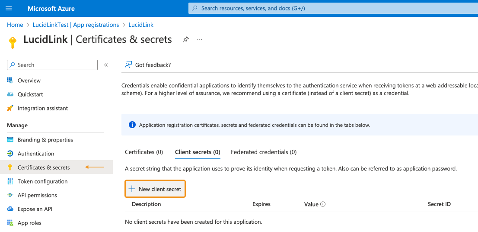
Task: Open Integration assistant in the sidebar
Action: click(x=43, y=108)
